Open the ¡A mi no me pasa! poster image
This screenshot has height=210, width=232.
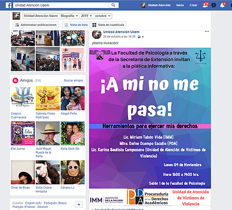tap(150, 126)
